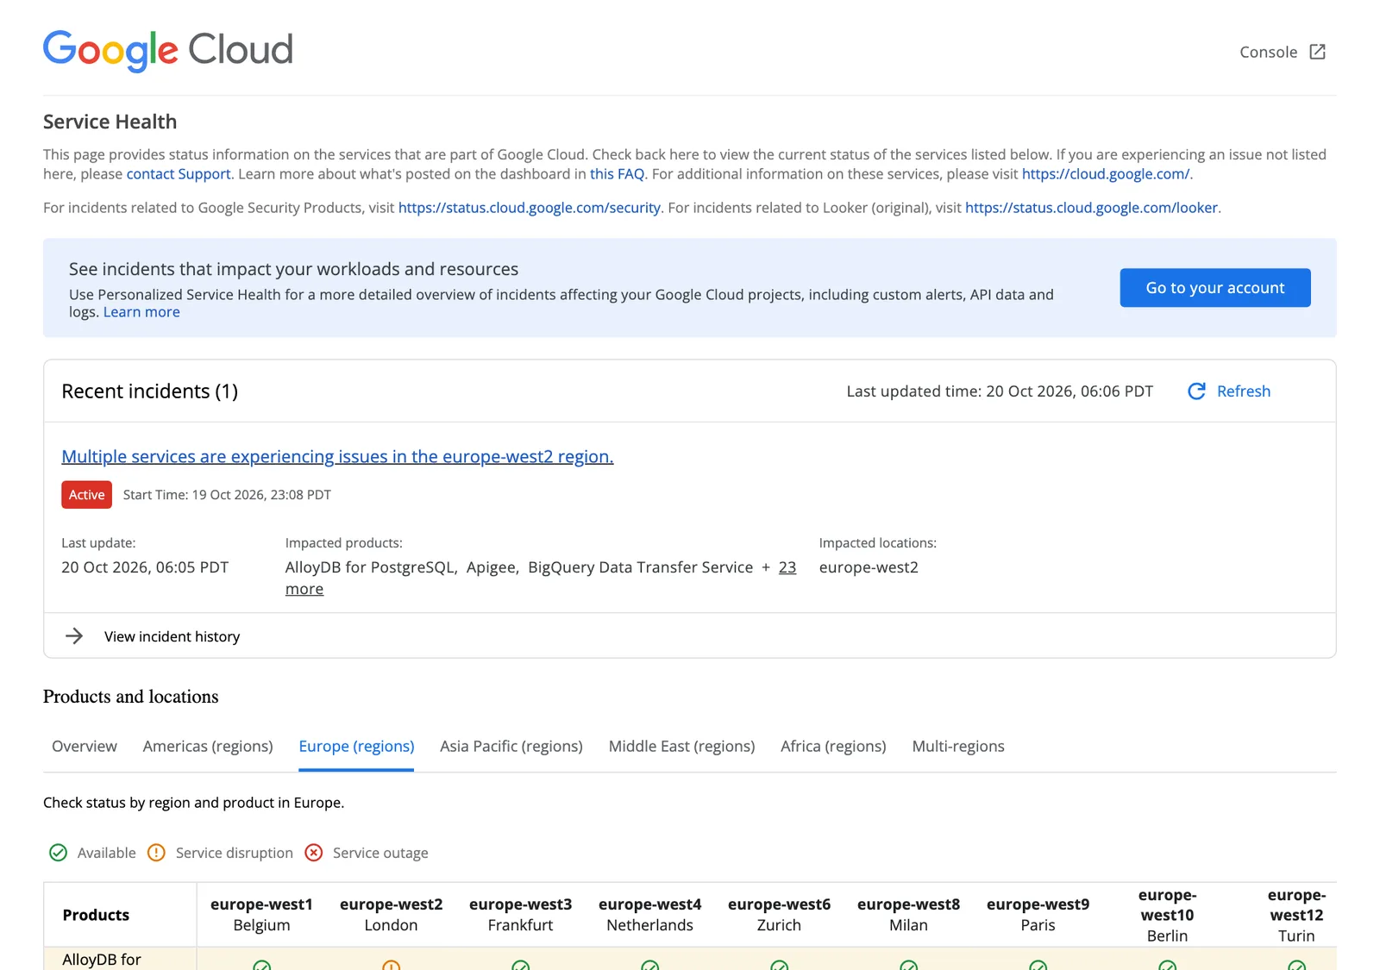
Task: Click the europe-west1 Belgium column header
Action: click(x=261, y=915)
